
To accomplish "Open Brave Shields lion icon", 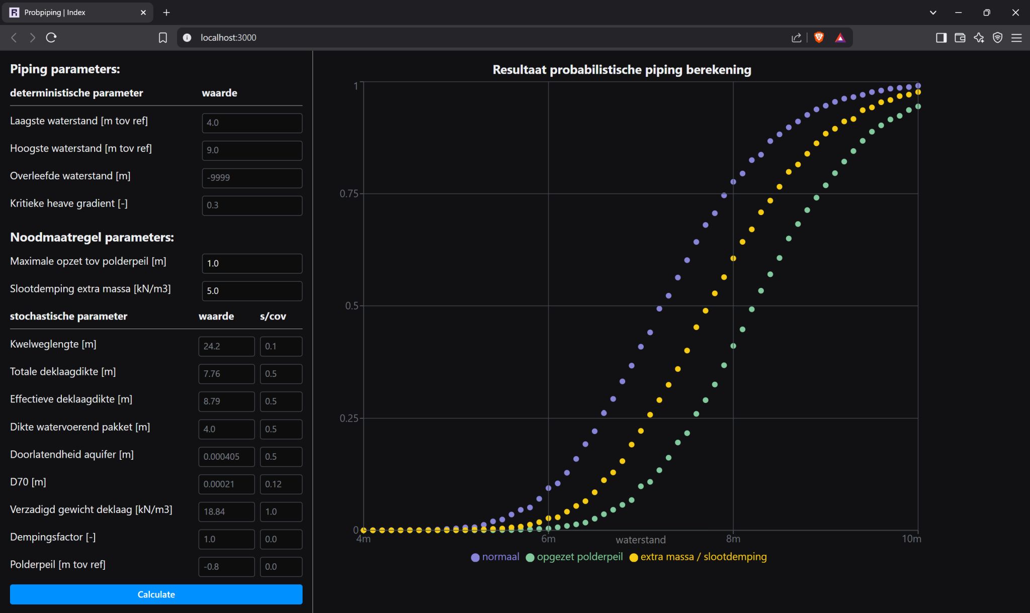I will click(819, 38).
